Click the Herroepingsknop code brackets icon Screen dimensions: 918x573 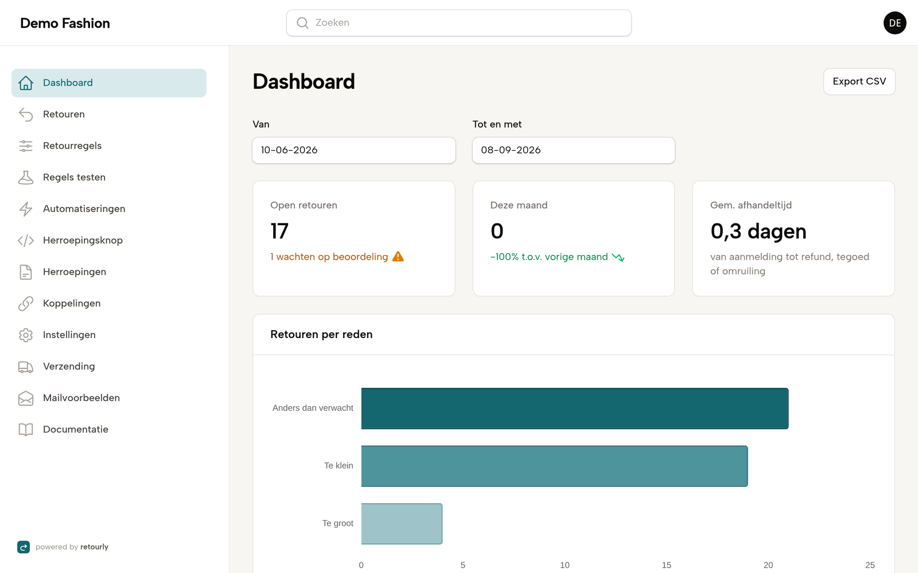(26, 241)
